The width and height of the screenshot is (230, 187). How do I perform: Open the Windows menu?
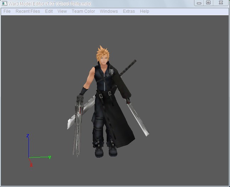(x=109, y=11)
